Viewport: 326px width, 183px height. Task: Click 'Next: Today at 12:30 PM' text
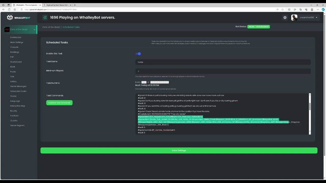point(147,85)
